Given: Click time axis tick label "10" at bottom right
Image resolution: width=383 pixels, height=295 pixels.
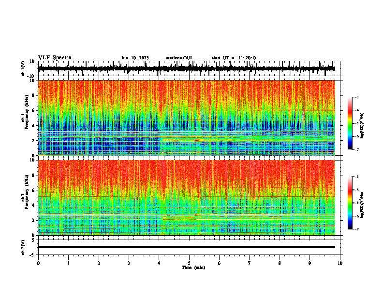Looking at the screenshot, I should 340,263.
